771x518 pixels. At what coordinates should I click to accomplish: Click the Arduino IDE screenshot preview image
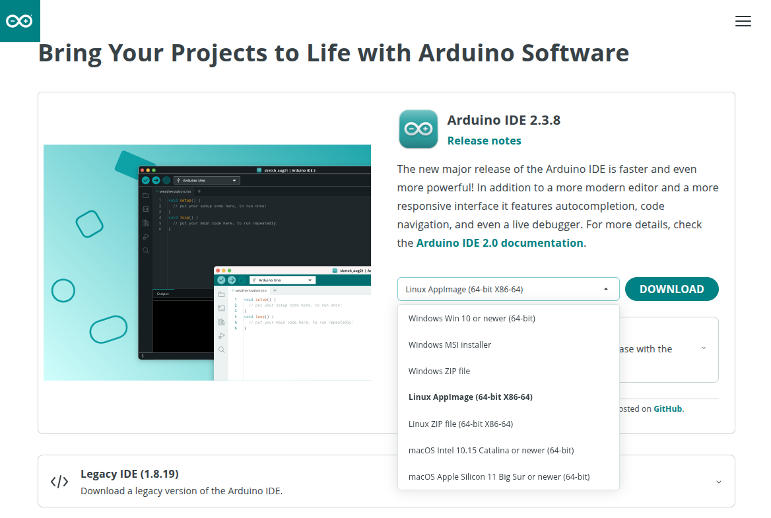[x=207, y=263]
